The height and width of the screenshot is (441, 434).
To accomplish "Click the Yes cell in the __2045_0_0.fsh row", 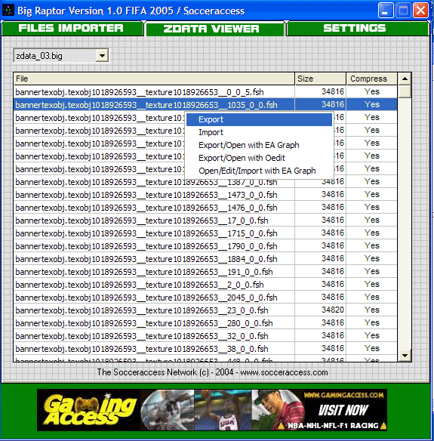I will pos(372,298).
